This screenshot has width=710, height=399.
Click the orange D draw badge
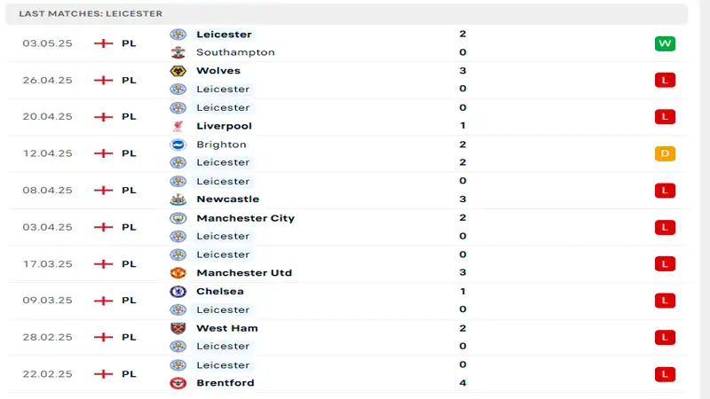click(665, 153)
